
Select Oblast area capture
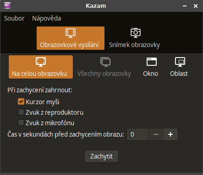pyautogui.click(x=179, y=67)
